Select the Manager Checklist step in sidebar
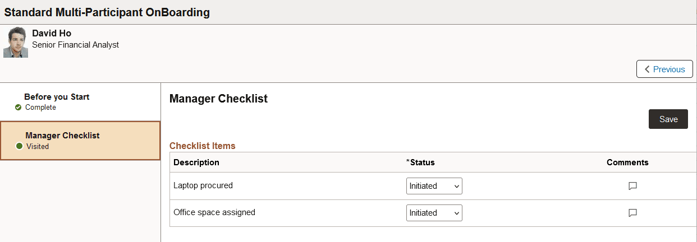 point(62,136)
